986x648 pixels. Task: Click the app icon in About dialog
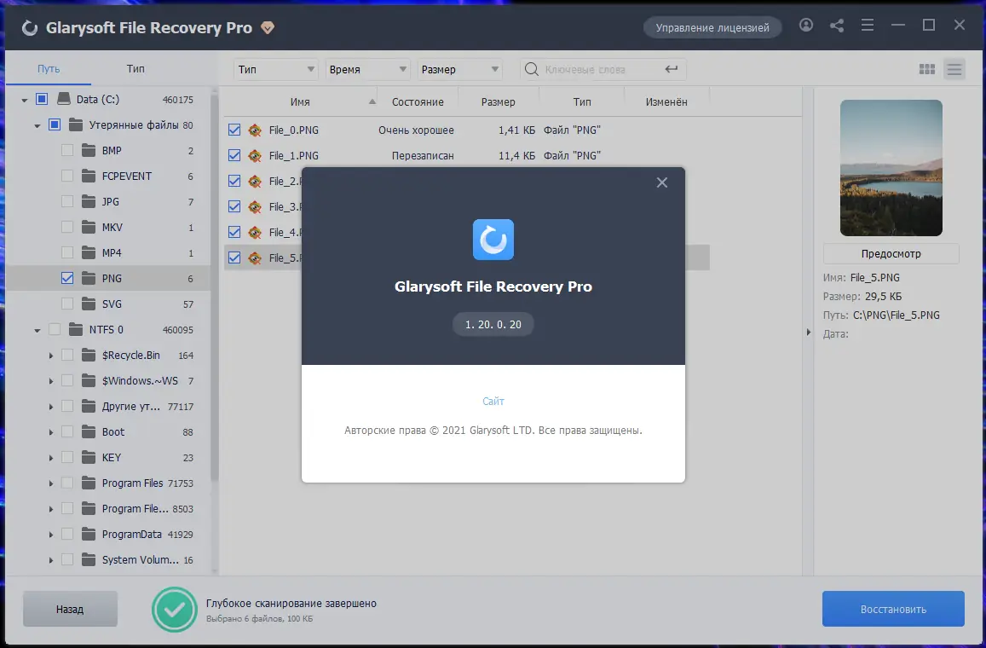[x=493, y=240]
